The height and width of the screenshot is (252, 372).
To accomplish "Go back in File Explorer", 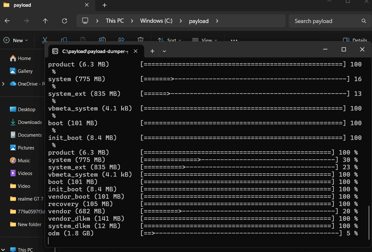I will pos(7,21).
